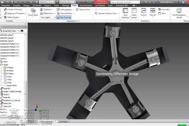This screenshot has width=189, height=126.
Task: Select XY Plane in browser tree
Action: coord(8,74)
